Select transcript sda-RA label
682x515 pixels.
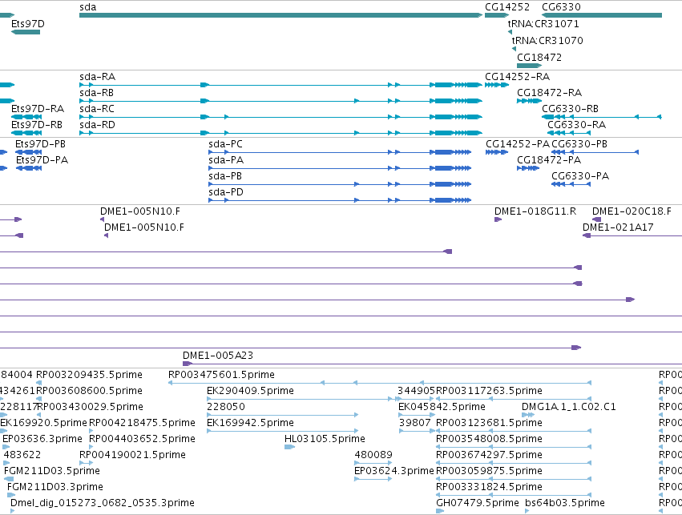pyautogui.click(x=98, y=77)
